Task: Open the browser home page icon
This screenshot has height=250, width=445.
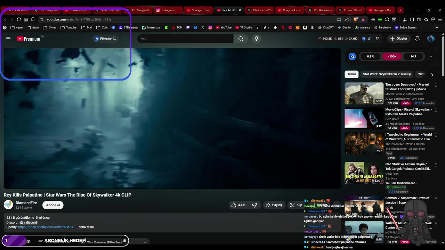Action: point(26,19)
